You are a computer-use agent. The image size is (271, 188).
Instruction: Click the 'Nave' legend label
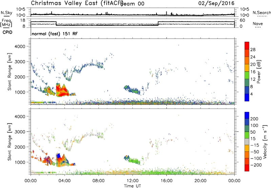(x=258, y=24)
